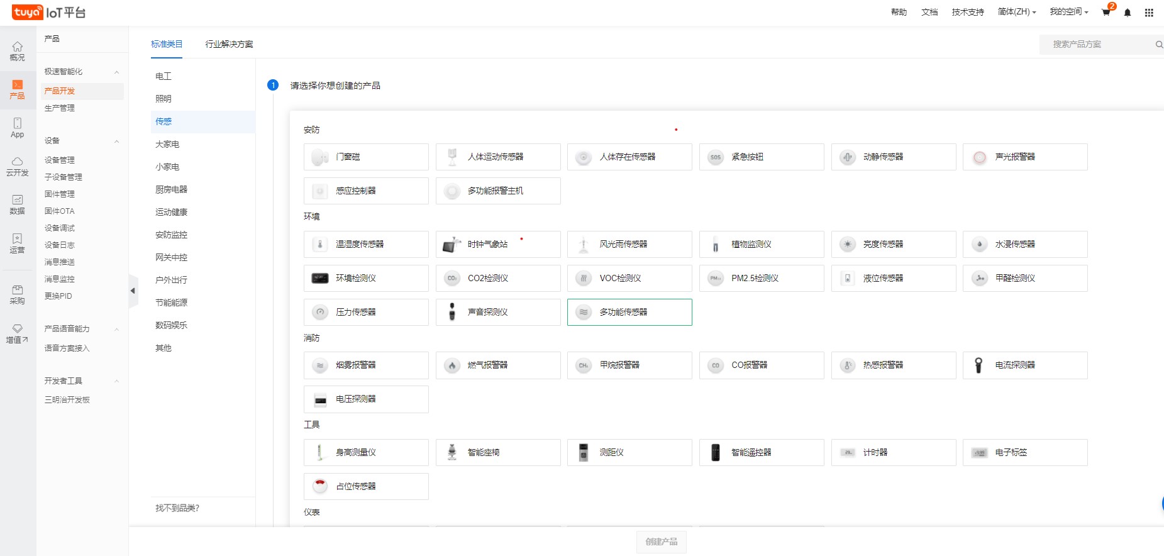The image size is (1164, 556).
Task: Open the shopping cart icon
Action: (1107, 12)
